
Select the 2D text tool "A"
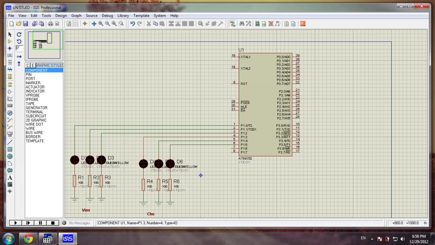tap(10, 177)
